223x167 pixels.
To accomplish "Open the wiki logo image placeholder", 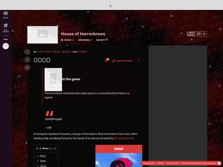I will 43,35.
